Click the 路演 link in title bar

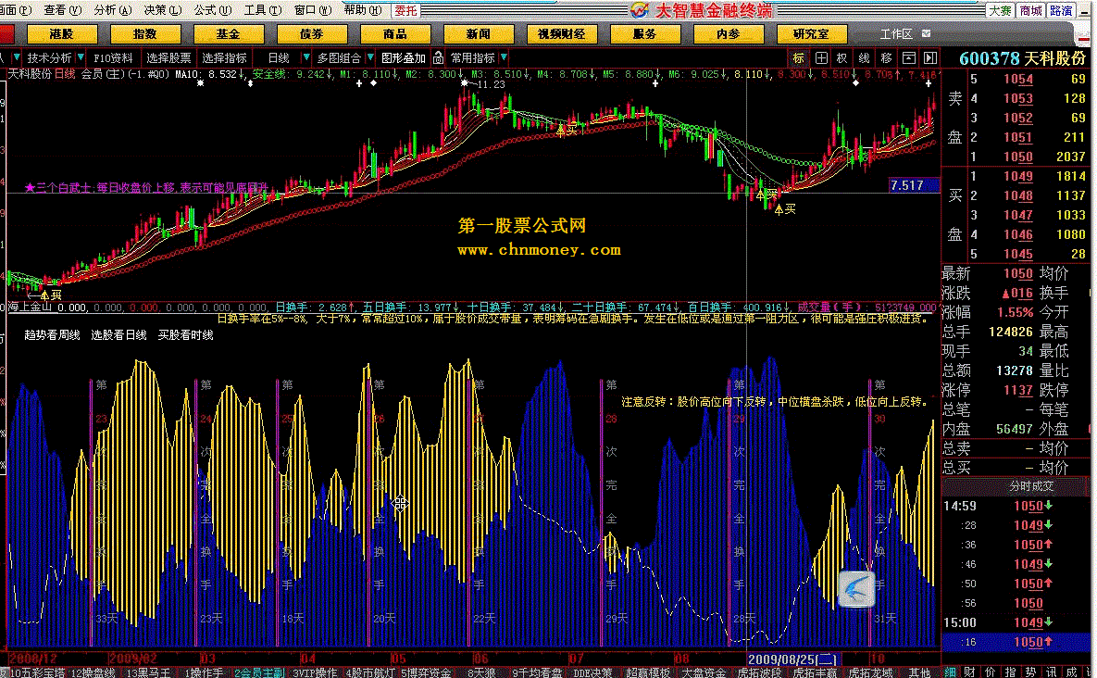[1061, 10]
